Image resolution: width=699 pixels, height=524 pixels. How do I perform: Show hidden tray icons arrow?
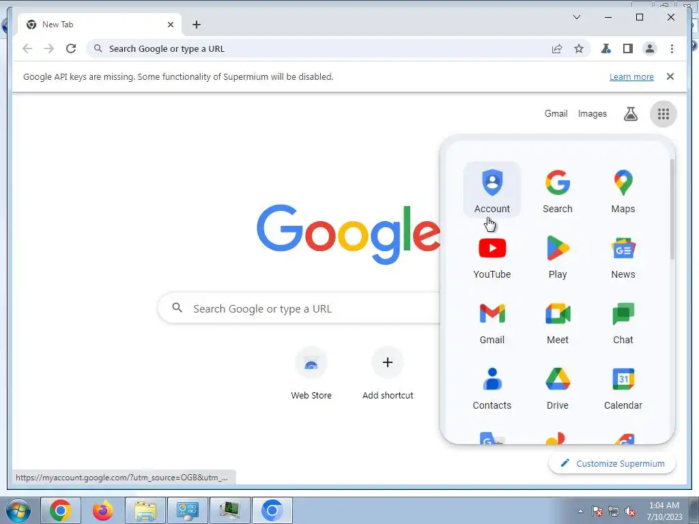(580, 511)
